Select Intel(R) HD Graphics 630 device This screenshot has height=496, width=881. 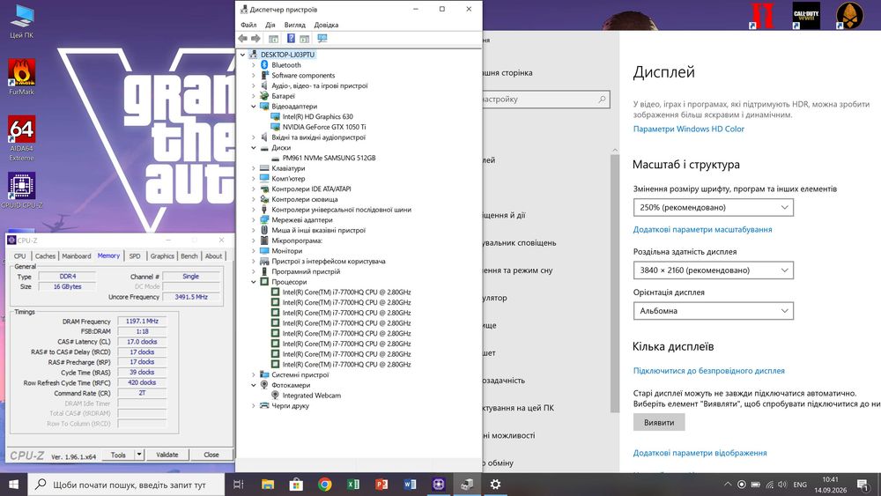point(317,117)
